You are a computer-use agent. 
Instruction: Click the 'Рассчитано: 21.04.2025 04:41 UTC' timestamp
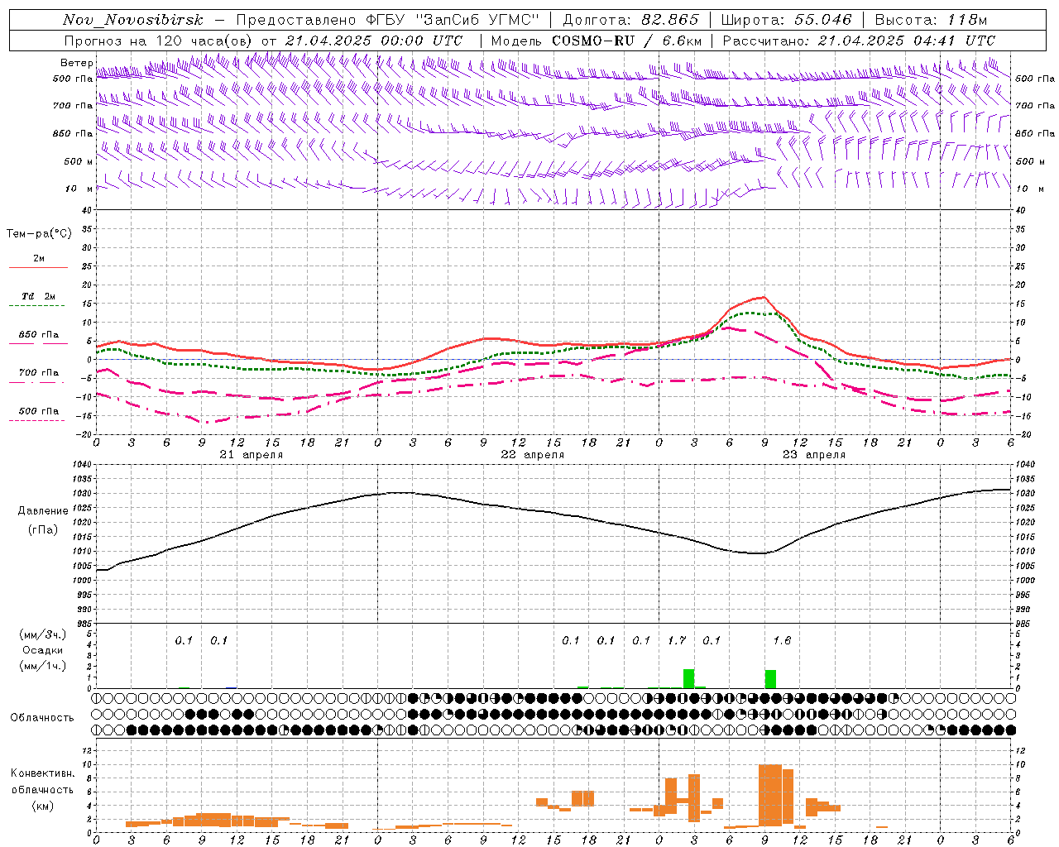(859, 41)
